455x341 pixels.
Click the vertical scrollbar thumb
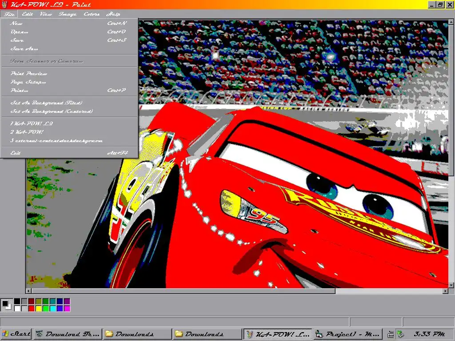(x=451, y=100)
